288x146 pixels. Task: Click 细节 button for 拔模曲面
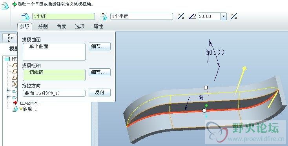[x=100, y=46]
